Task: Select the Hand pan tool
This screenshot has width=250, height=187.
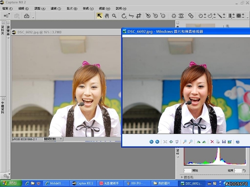Action: (x=107, y=16)
